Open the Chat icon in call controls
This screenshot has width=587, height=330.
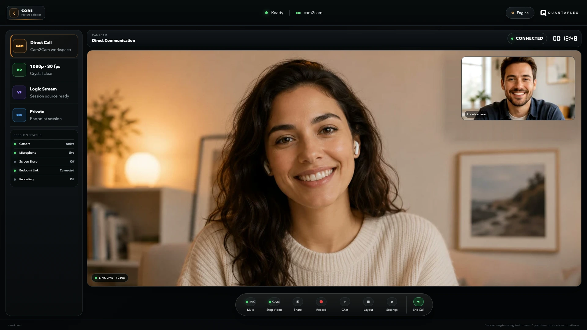click(345, 302)
